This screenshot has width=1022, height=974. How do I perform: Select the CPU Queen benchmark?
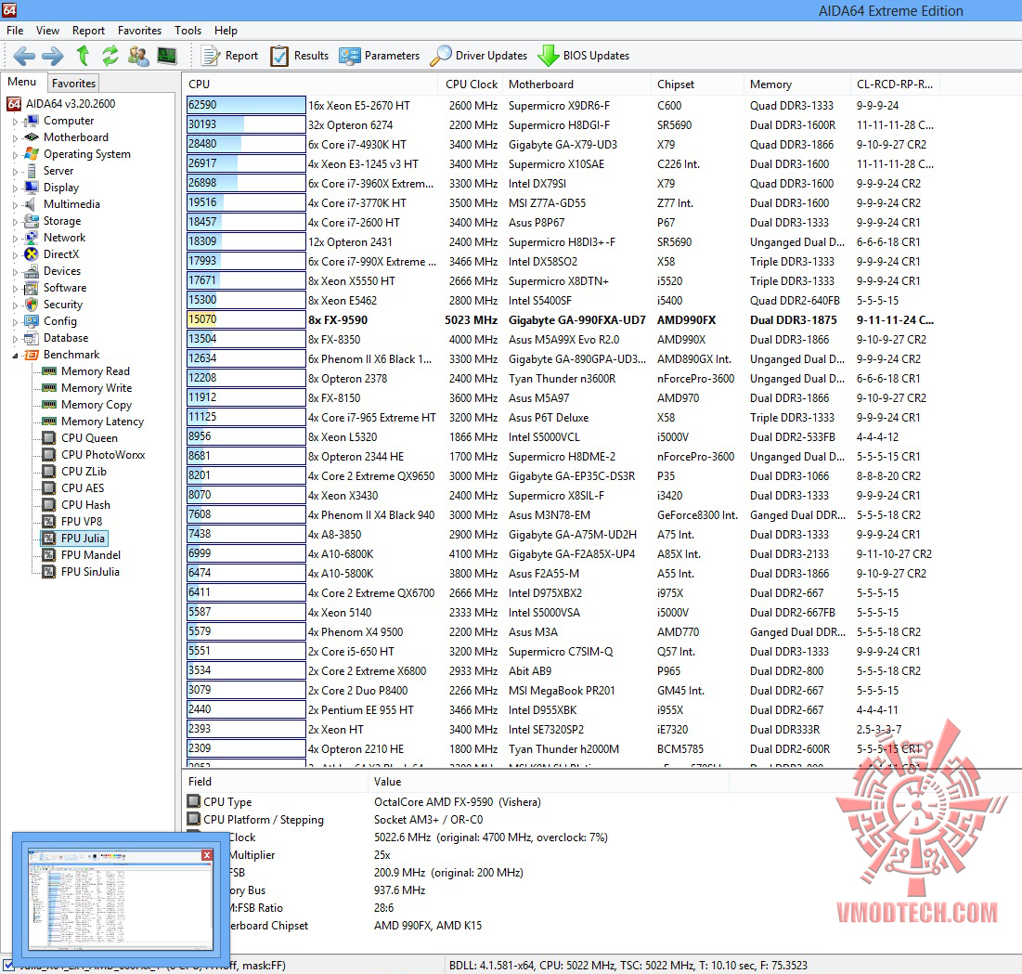(x=80, y=438)
